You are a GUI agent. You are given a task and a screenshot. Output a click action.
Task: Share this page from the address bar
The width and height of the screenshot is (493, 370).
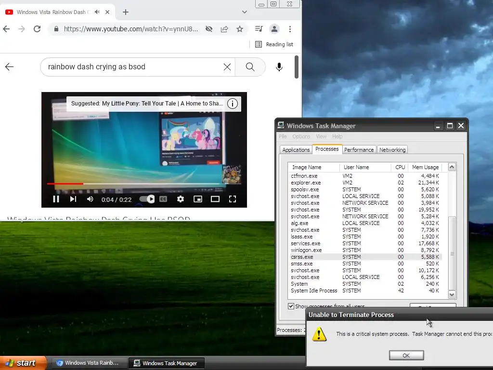click(x=224, y=29)
